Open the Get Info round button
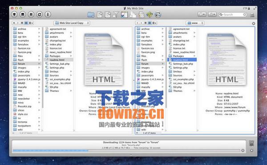This screenshot has width=267, height=165. (x=48, y=14)
